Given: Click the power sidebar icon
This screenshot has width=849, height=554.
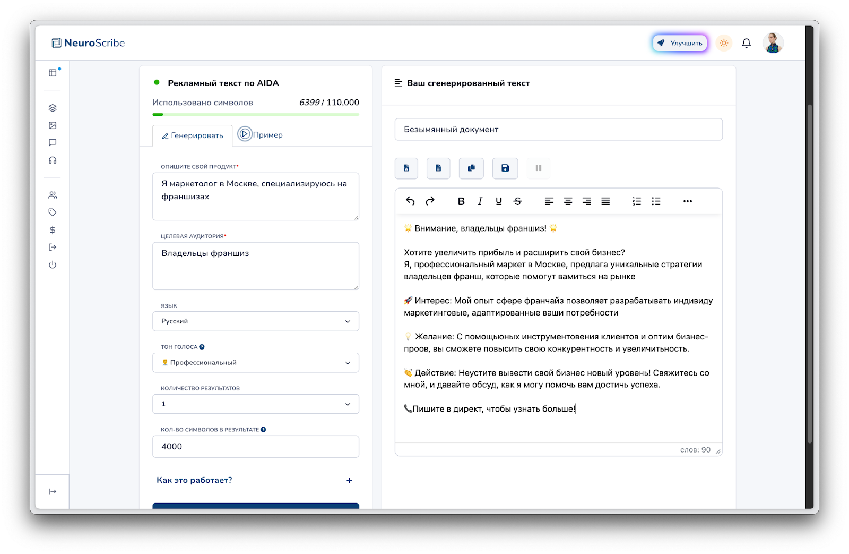Looking at the screenshot, I should 53,265.
